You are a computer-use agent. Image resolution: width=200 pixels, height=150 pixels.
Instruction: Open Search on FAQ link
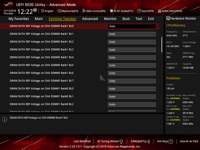(x=189, y=141)
